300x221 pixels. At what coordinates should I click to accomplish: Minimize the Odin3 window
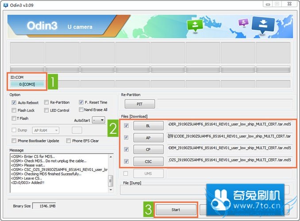tap(268, 4)
